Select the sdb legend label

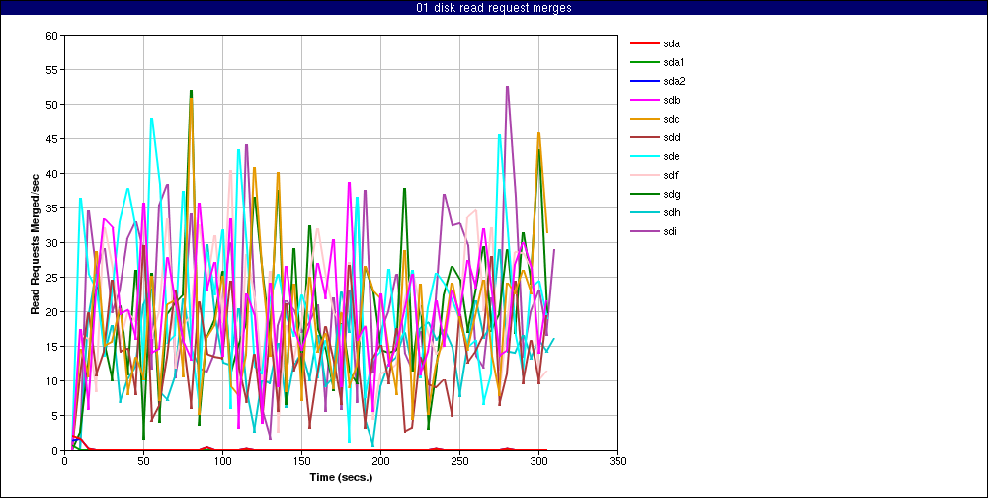click(672, 100)
